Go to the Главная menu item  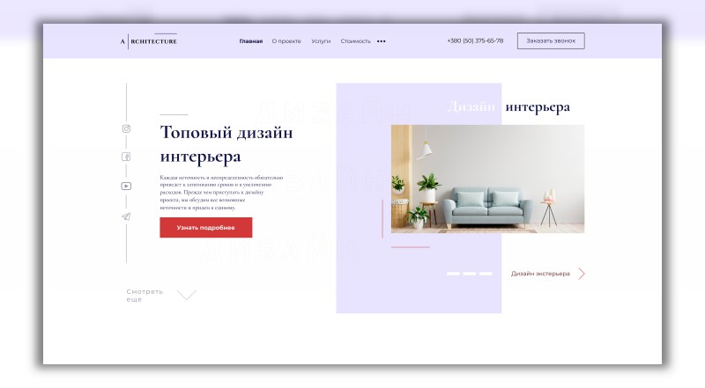click(x=251, y=41)
